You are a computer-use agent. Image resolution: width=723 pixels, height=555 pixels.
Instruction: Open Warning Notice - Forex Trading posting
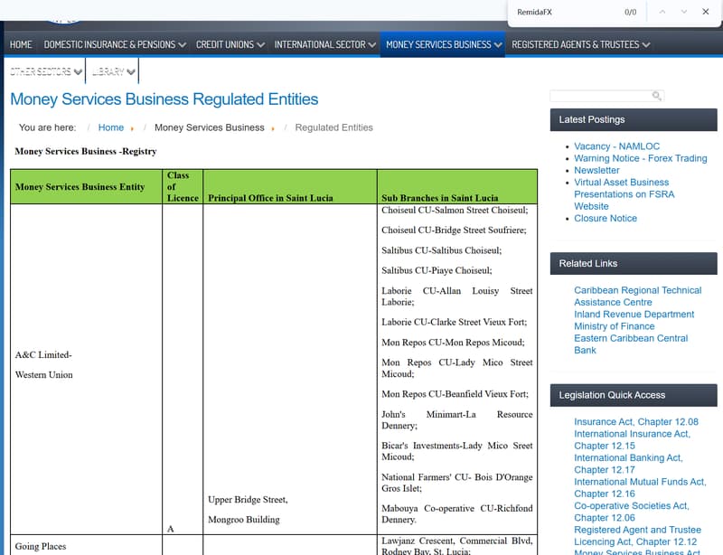click(640, 158)
